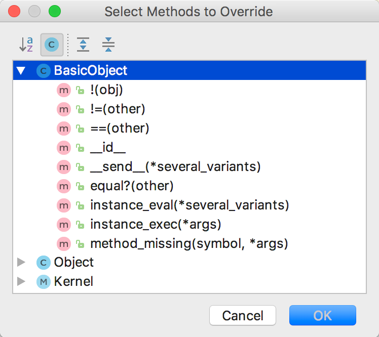This screenshot has height=337, width=379.
Task: Select the ==(other) method
Action: (x=120, y=129)
